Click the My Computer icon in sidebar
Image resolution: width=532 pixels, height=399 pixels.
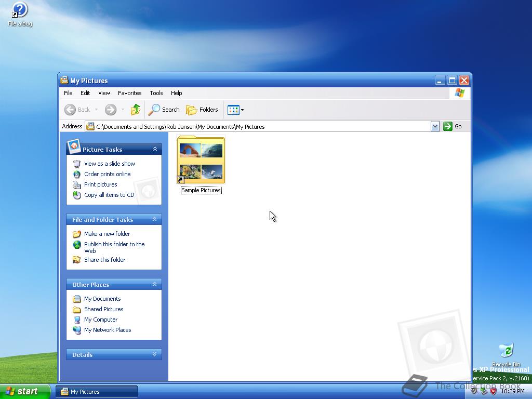click(77, 320)
